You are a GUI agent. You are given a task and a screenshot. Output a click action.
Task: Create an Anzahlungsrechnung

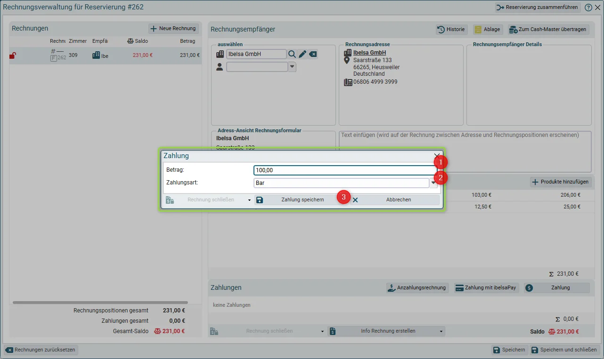(x=417, y=288)
